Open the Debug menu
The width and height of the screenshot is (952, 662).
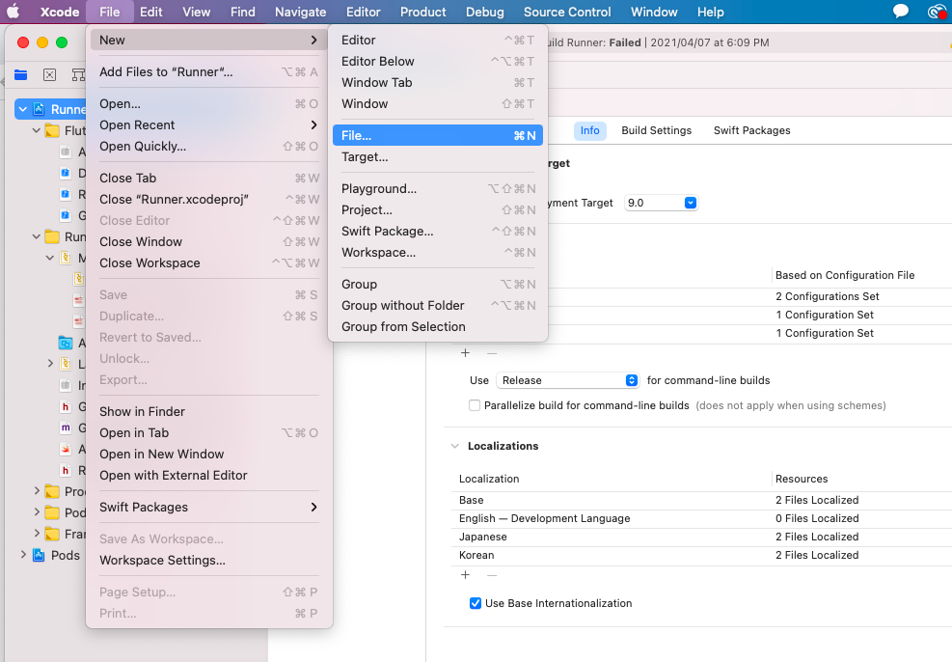(484, 12)
